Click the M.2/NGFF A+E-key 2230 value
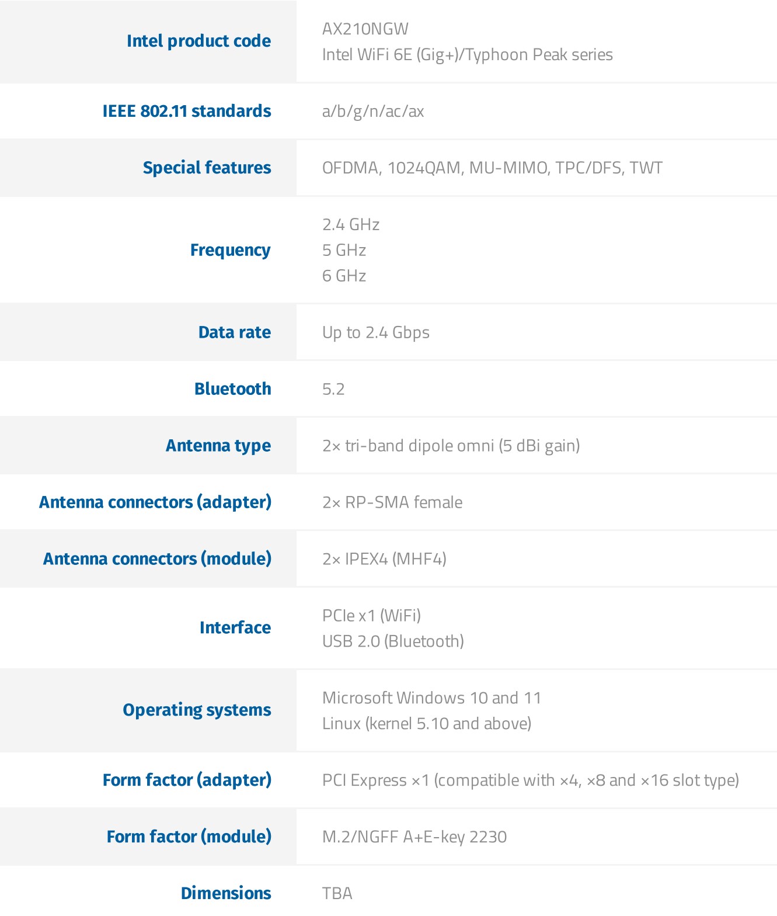 click(x=414, y=837)
